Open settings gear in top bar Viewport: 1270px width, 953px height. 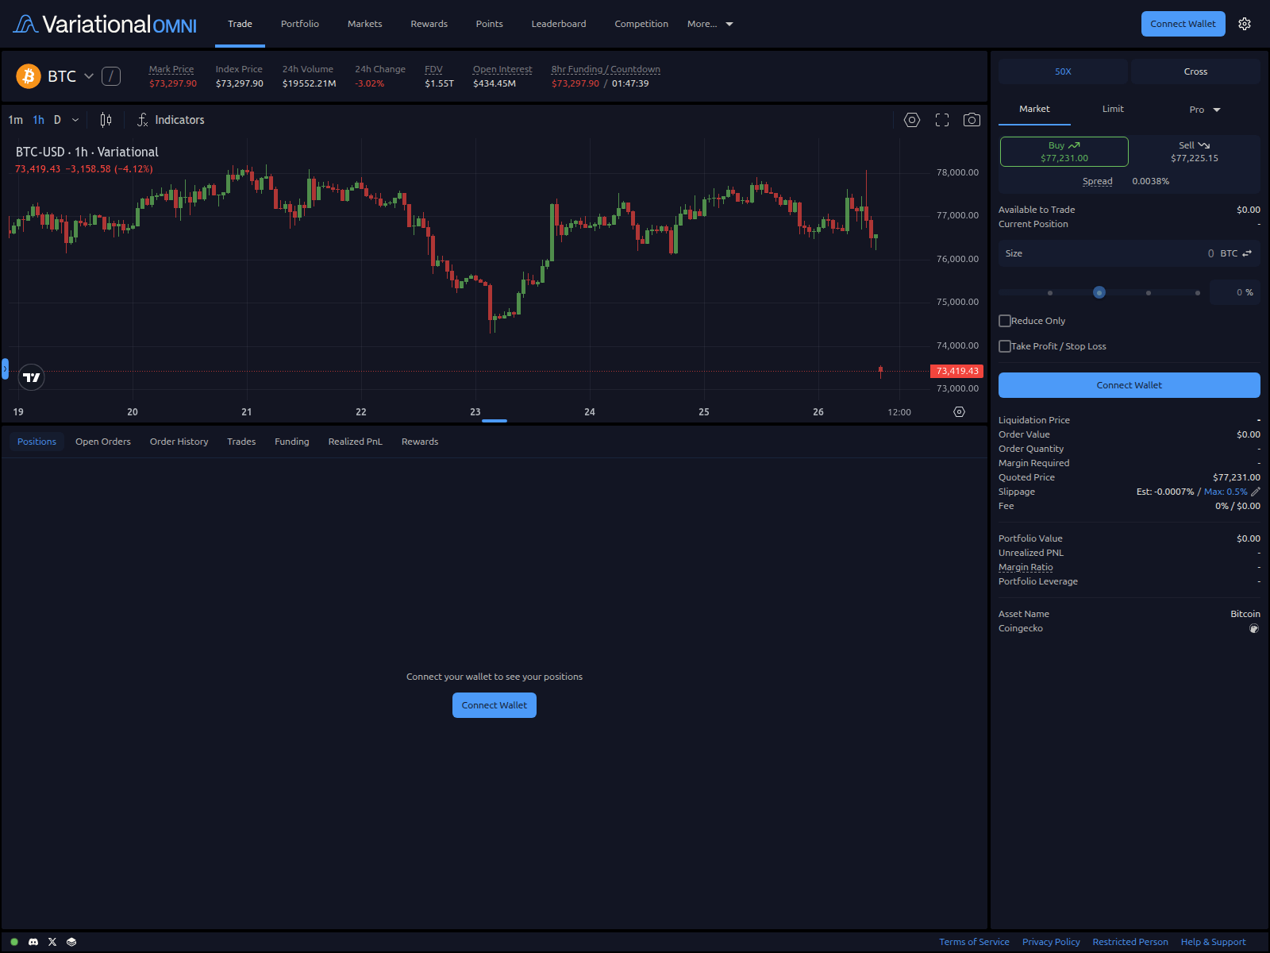point(1245,24)
